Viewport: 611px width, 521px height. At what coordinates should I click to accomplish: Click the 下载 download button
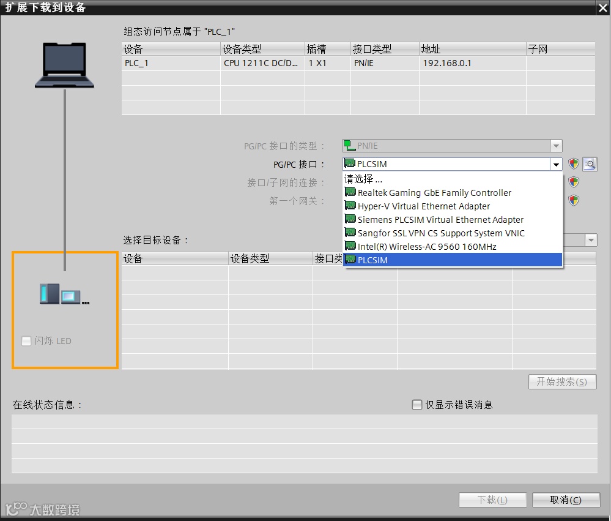[x=492, y=500]
